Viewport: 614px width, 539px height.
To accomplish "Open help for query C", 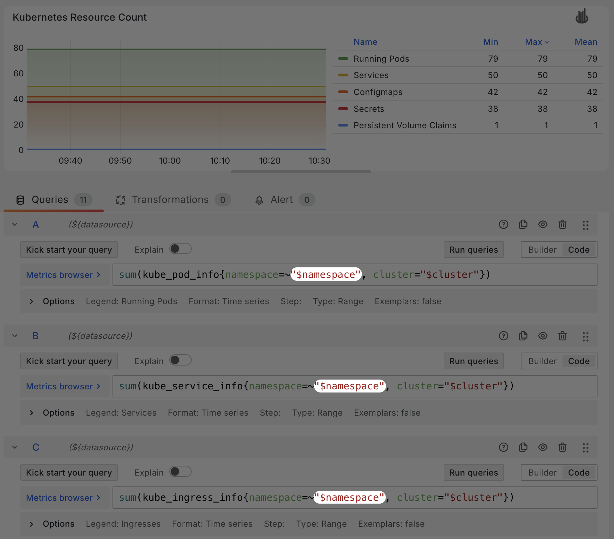I will [504, 447].
